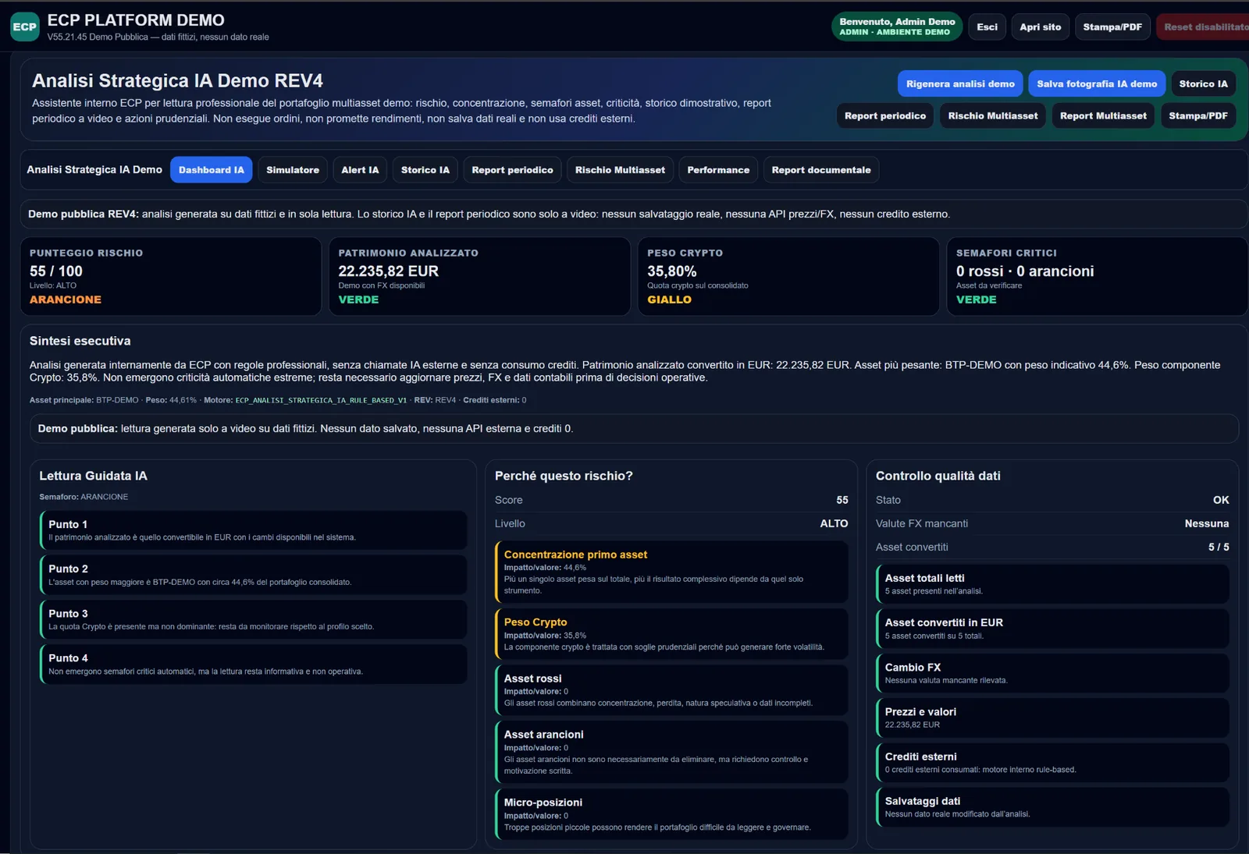1249x854 pixels.
Task: Click the GIALLO status under Peso Crypto
Action: point(669,300)
